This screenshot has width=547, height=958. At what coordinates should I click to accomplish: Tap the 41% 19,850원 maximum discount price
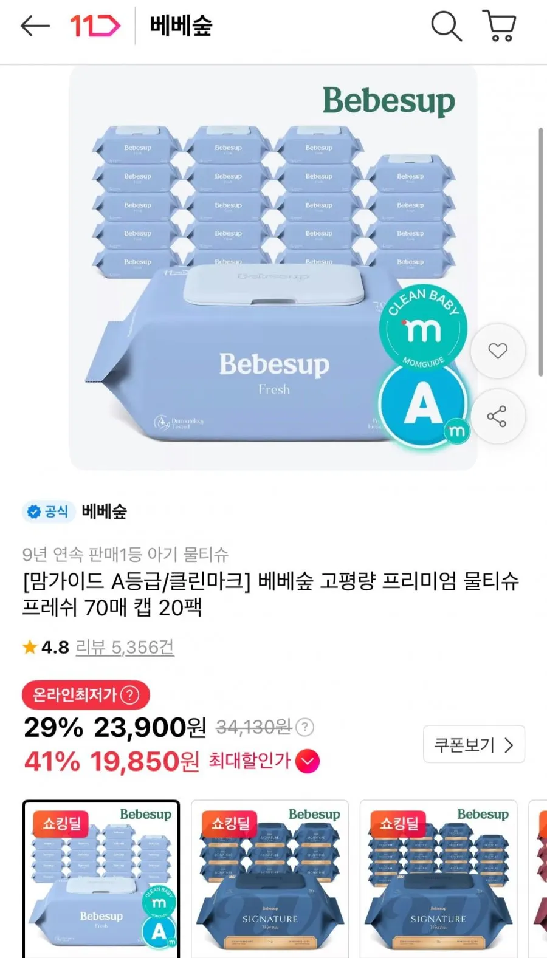coord(112,761)
